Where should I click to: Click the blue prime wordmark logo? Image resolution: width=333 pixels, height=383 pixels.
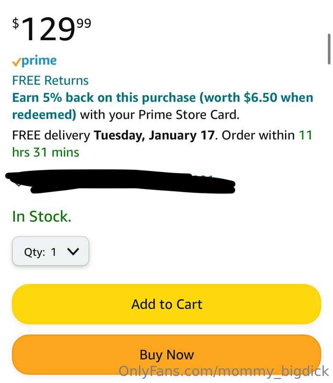39,61
